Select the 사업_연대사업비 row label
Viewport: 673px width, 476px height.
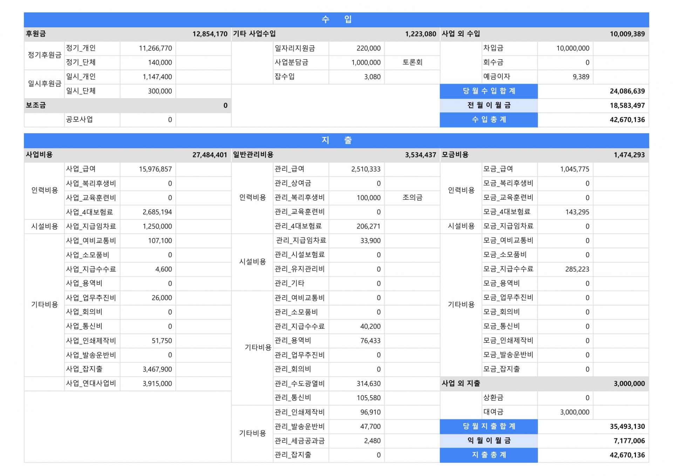click(91, 384)
